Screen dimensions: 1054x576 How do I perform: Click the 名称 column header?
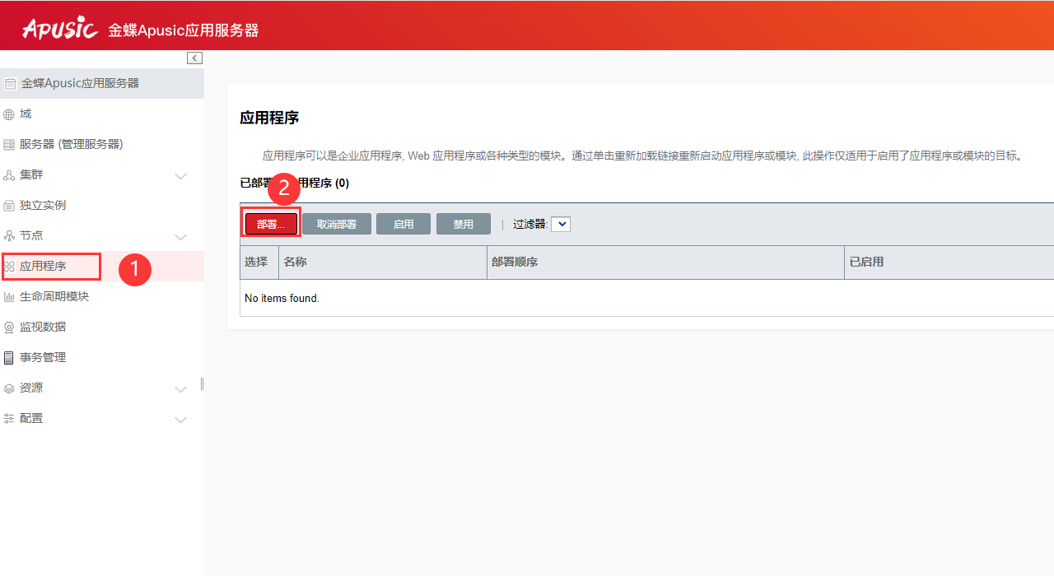tap(296, 262)
